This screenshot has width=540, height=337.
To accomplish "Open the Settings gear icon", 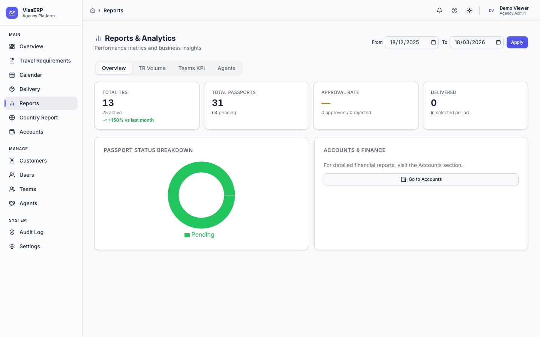I will tap(12, 246).
